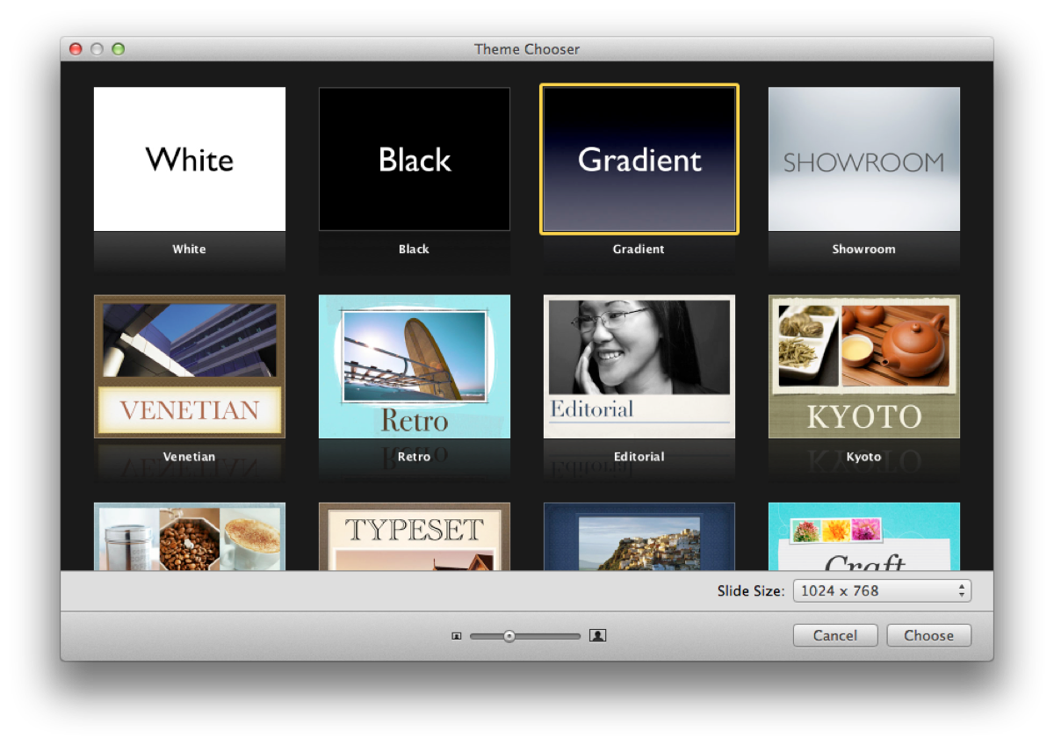The height and width of the screenshot is (745, 1054).
Task: Select the Showroom theme thumbnail
Action: (x=864, y=159)
